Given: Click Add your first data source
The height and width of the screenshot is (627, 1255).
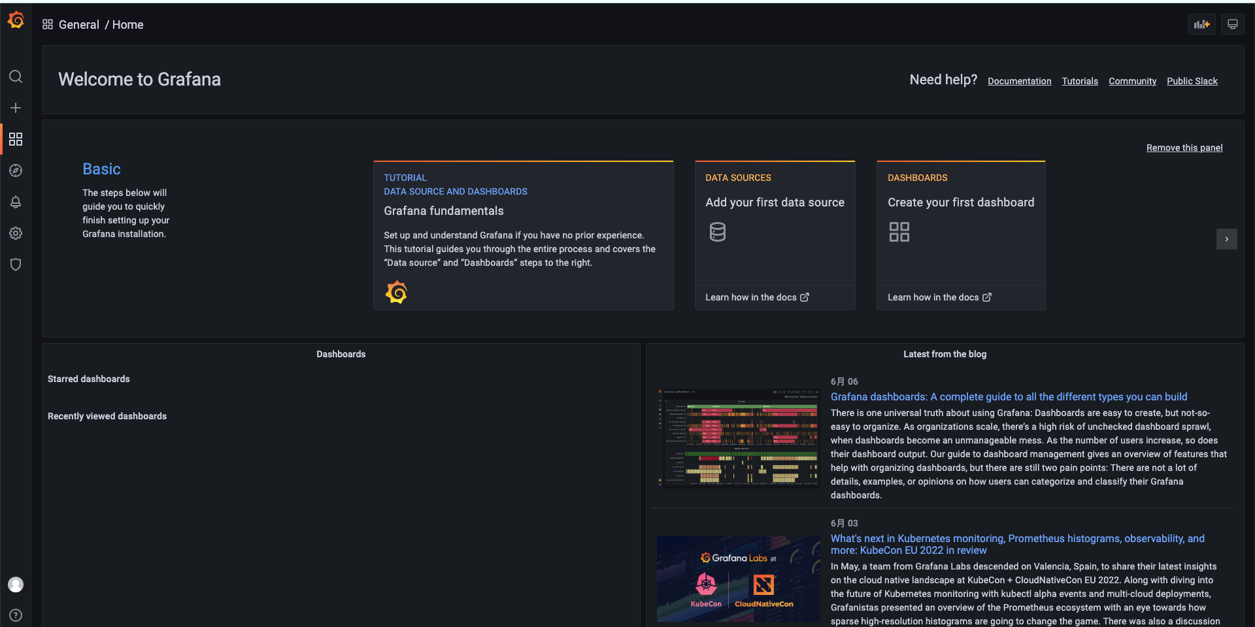Looking at the screenshot, I should pyautogui.click(x=775, y=202).
